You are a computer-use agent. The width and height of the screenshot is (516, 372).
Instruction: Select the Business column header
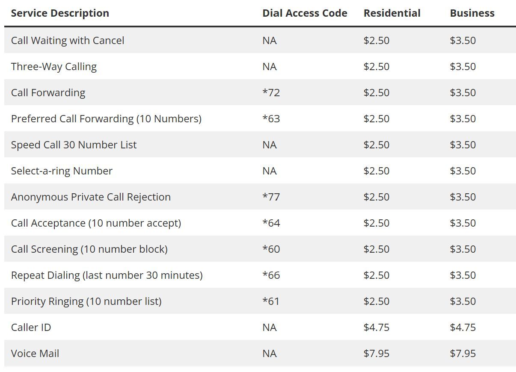tap(472, 13)
